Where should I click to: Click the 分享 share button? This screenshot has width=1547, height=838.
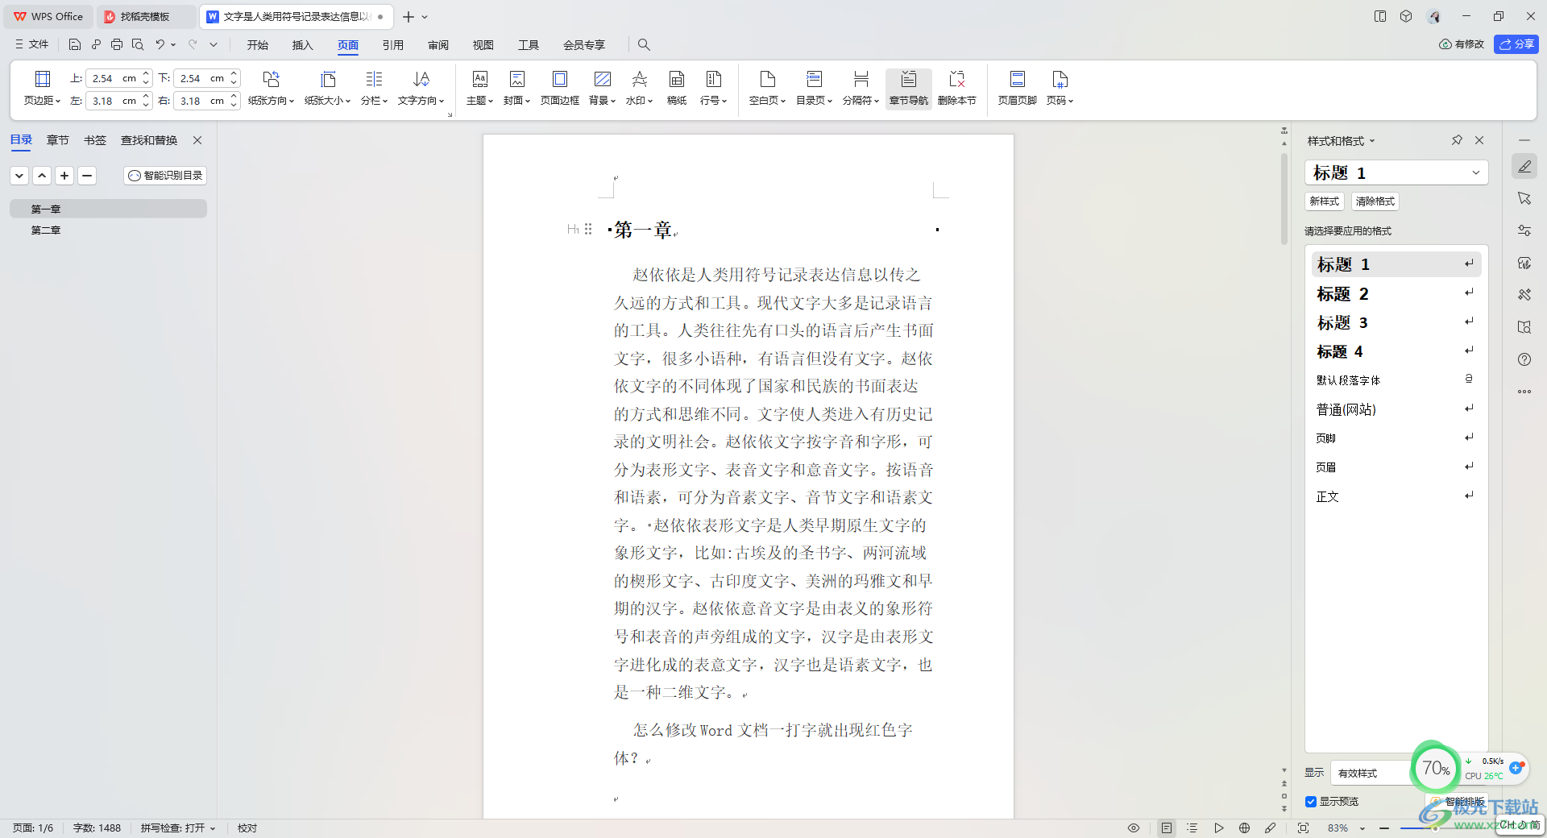coord(1516,44)
